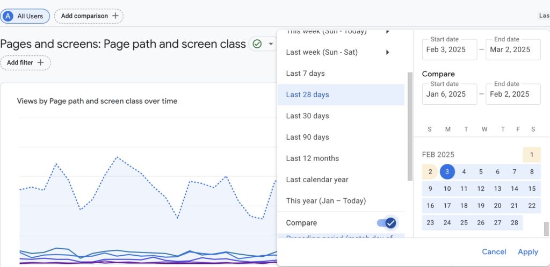Select February 22 in the calendar

point(532,206)
